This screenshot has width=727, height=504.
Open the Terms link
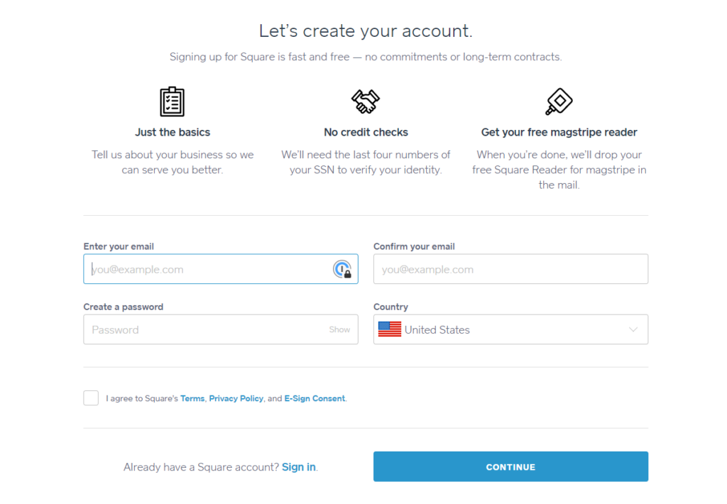click(192, 399)
